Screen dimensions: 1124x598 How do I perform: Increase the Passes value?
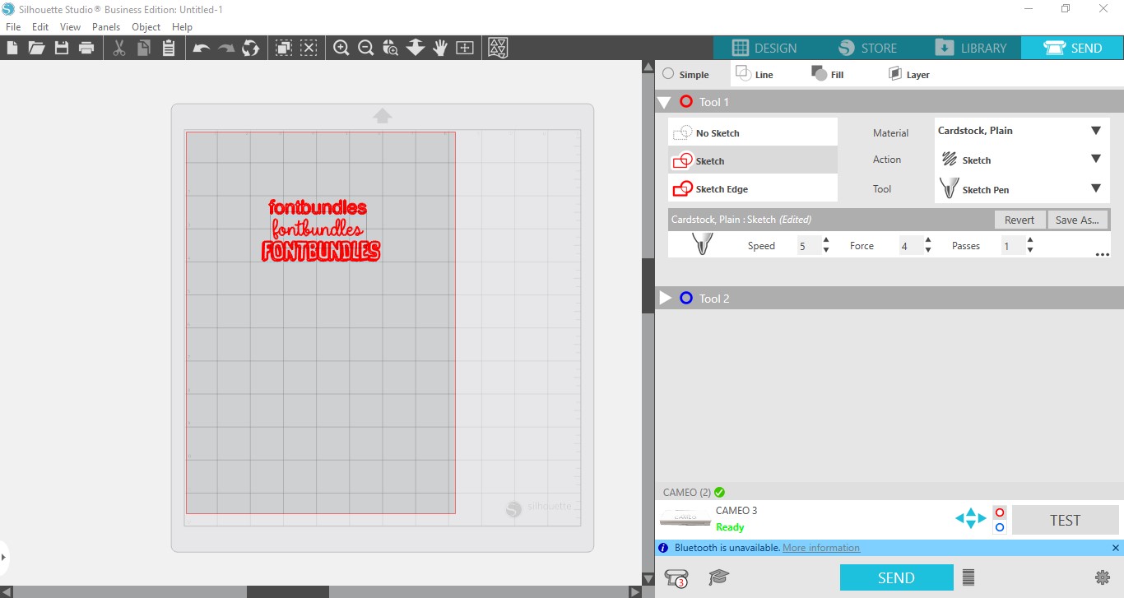[1030, 240]
